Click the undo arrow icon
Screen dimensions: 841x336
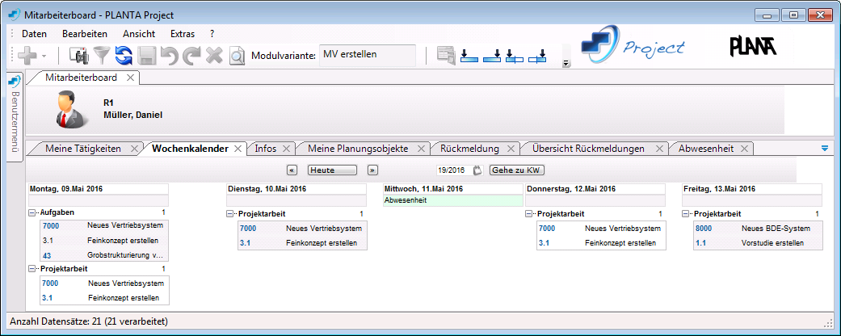[170, 56]
